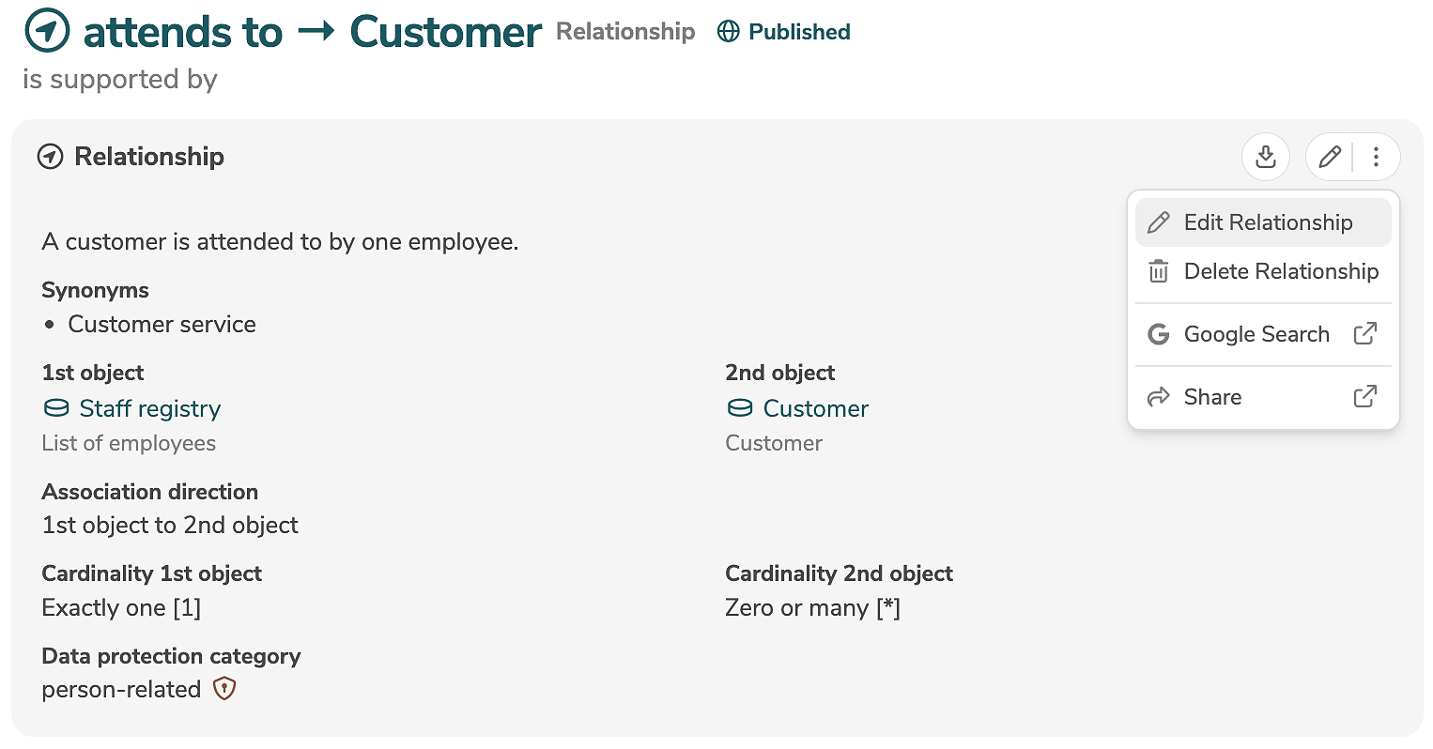Click the trash icon beside Delete Relationship
Screen dimensions: 1433x749
coord(1159,271)
